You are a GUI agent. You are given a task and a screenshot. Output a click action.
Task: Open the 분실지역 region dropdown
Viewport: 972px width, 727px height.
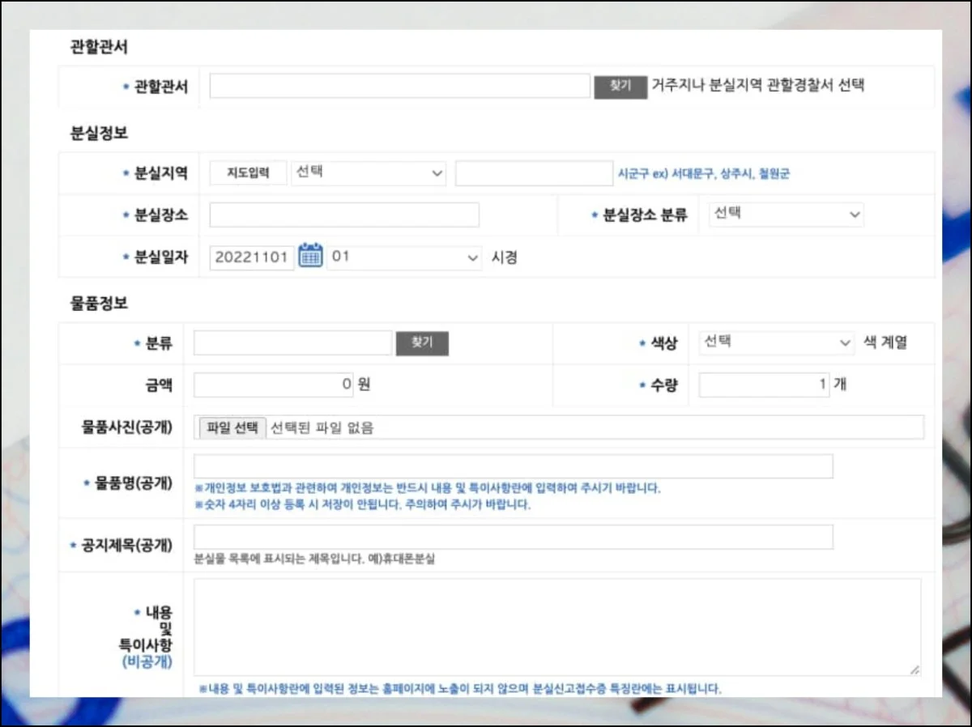[x=369, y=172]
